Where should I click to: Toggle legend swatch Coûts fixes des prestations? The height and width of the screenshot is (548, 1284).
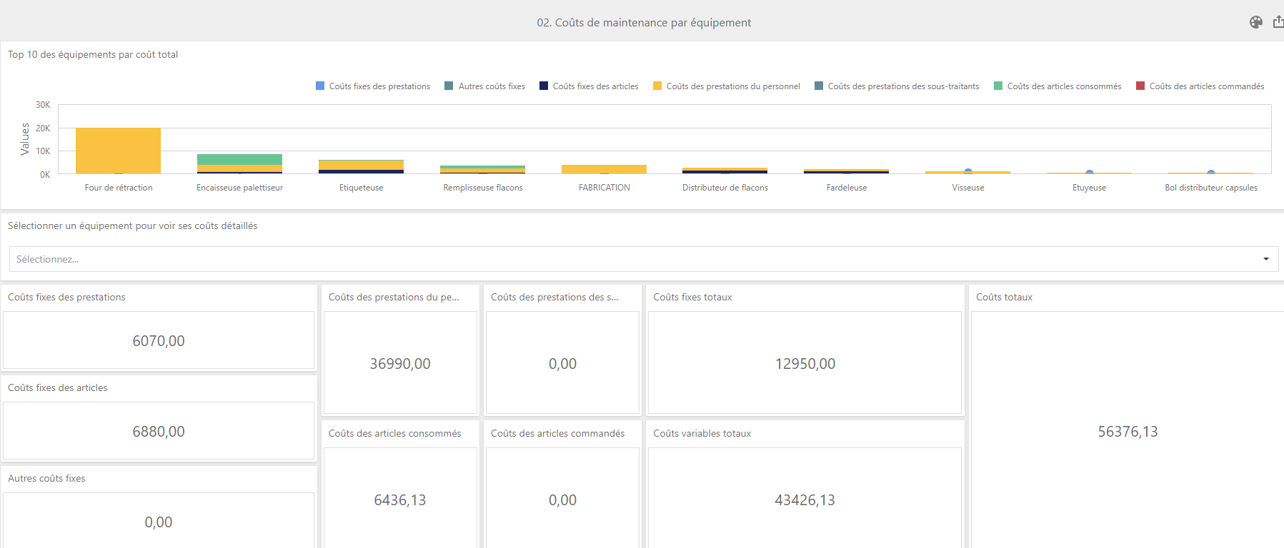tap(320, 86)
